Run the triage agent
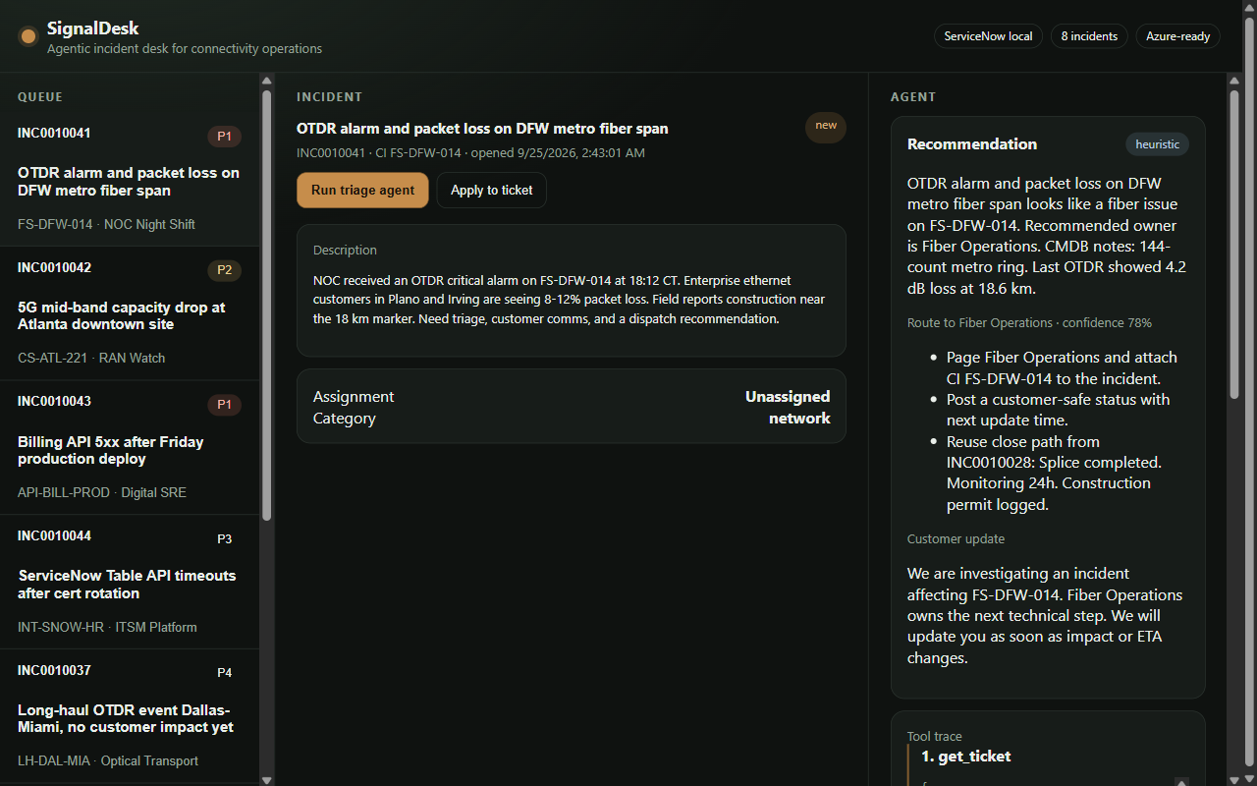1257x786 pixels. pyautogui.click(x=362, y=190)
